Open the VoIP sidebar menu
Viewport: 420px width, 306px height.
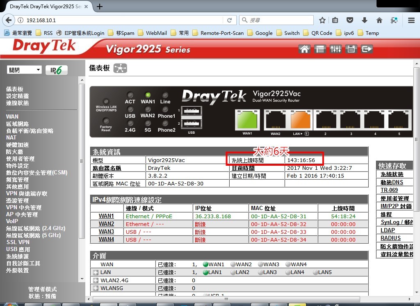coord(12,222)
